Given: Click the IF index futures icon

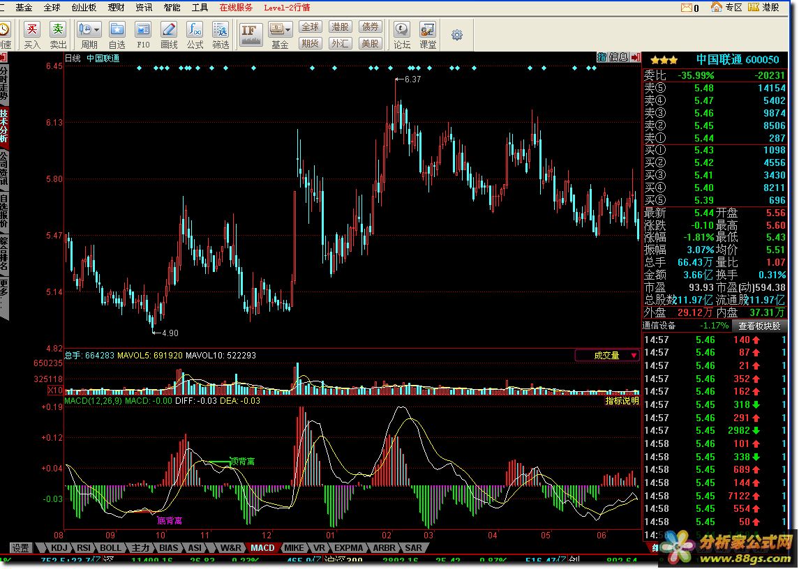Looking at the screenshot, I should pyautogui.click(x=251, y=35).
